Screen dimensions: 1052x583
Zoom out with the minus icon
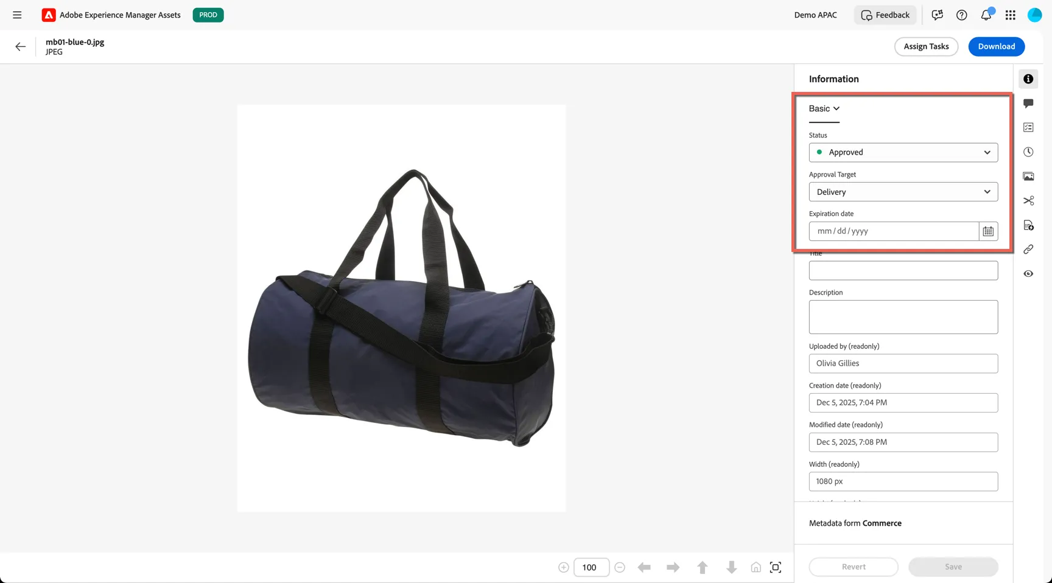point(620,567)
